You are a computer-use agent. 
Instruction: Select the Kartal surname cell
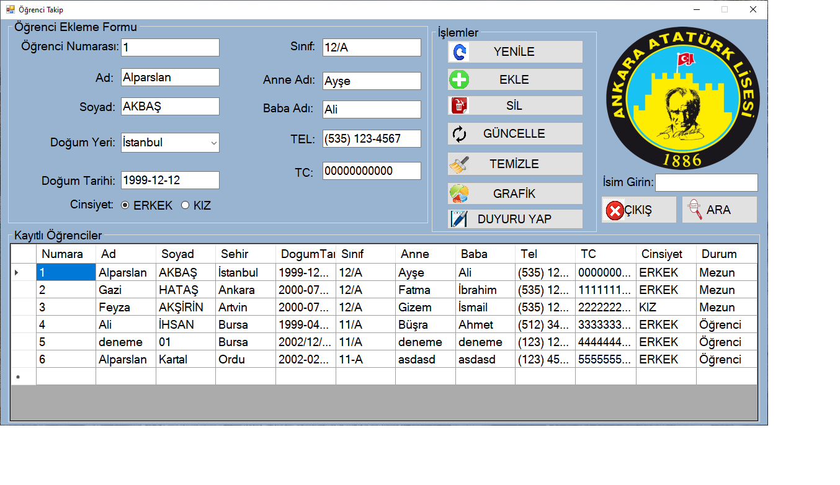coord(185,359)
